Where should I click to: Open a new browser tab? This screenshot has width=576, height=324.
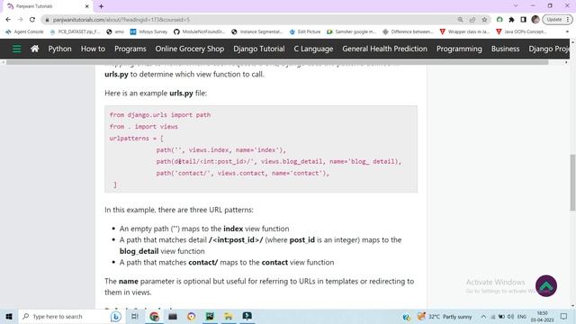pyautogui.click(x=101, y=6)
